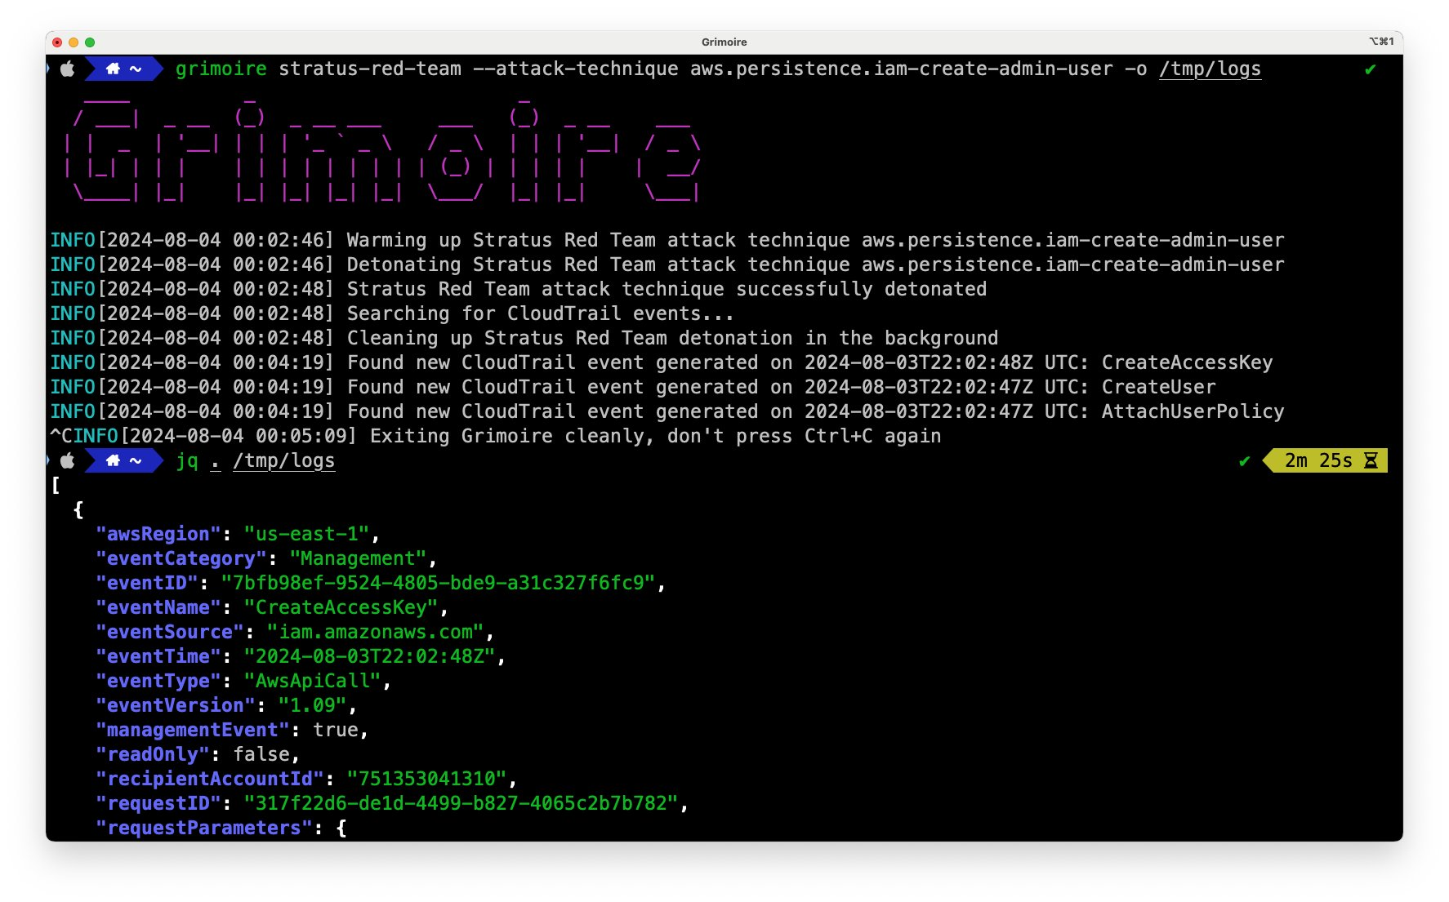Click the "awsRegion" JSON key
This screenshot has height=902, width=1449.
pyautogui.click(x=158, y=534)
